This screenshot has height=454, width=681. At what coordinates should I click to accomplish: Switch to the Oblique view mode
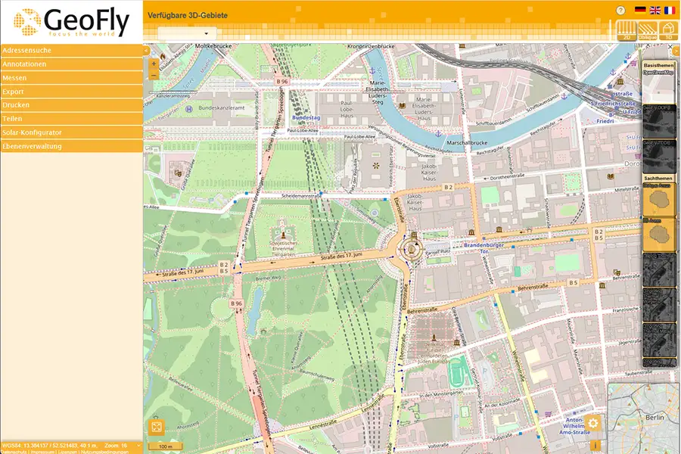[647, 30]
